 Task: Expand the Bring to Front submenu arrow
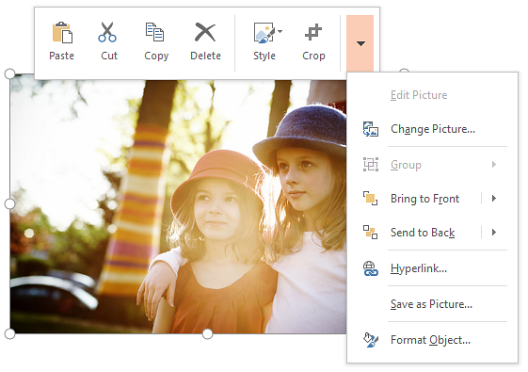[494, 198]
